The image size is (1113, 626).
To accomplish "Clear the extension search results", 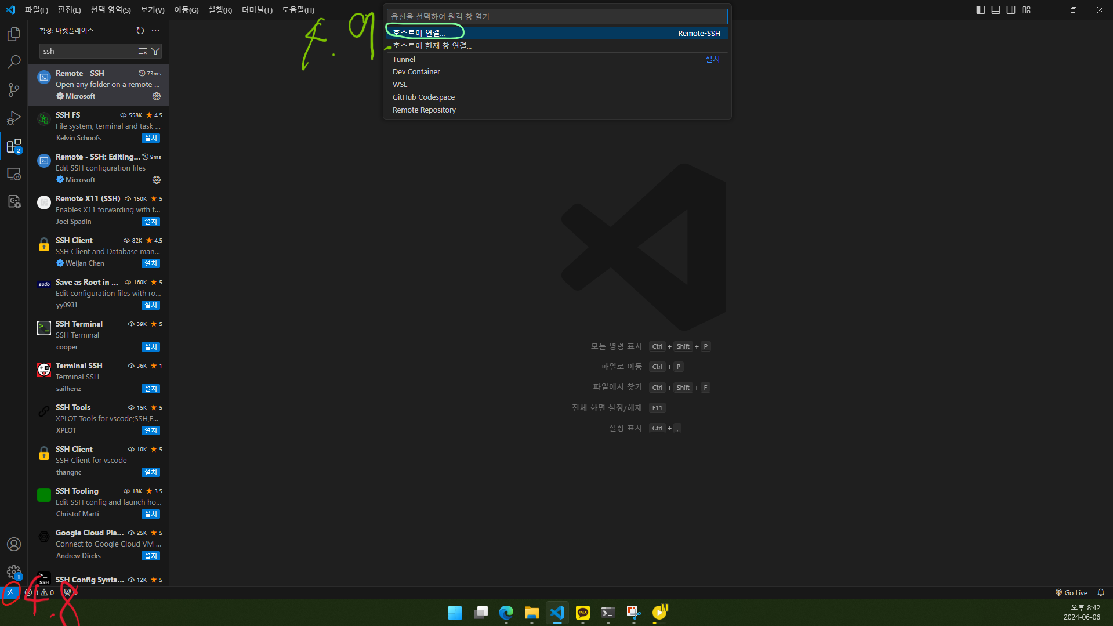I will [x=143, y=51].
